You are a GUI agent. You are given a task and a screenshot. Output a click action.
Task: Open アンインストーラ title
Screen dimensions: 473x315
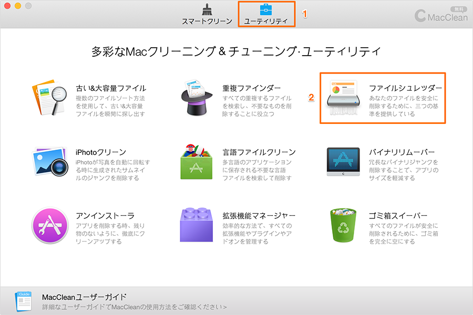point(105,216)
